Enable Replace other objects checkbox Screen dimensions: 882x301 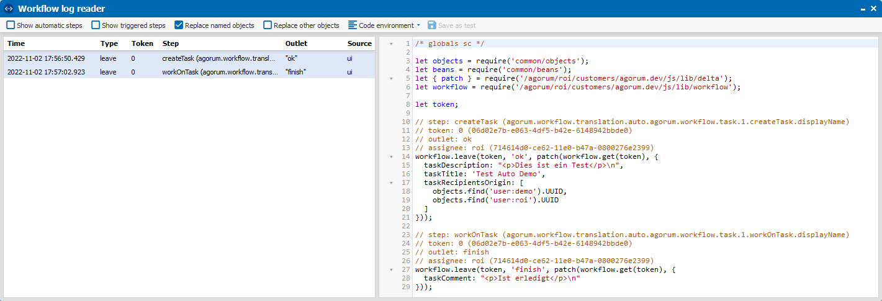(x=268, y=25)
